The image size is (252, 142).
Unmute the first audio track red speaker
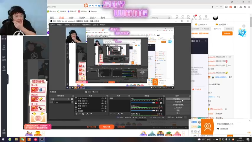(x=157, y=103)
